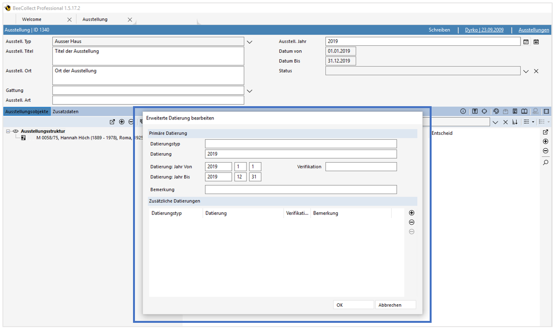Screen dimensions: 556x330
Task: Add row to Zusätzliche Datierungen with plus icon
Action: tap(411, 213)
